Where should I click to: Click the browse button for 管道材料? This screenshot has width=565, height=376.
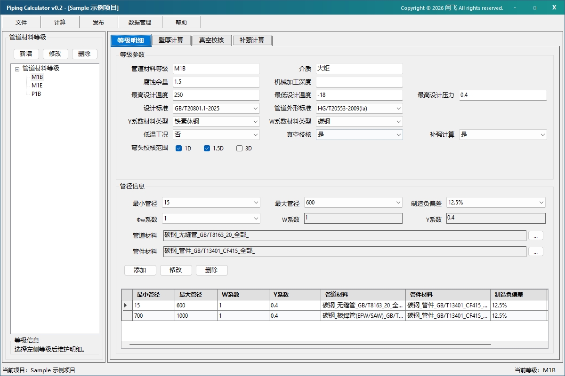[x=536, y=235]
